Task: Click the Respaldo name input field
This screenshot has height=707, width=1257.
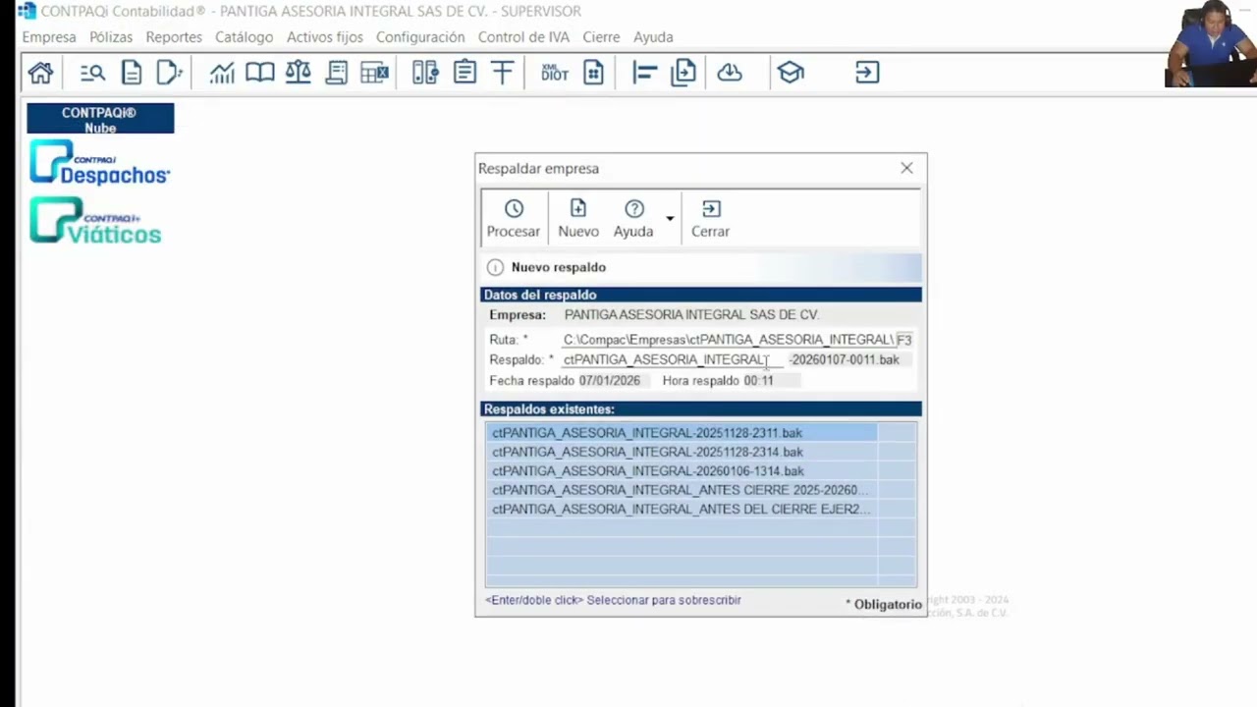Action: [673, 359]
